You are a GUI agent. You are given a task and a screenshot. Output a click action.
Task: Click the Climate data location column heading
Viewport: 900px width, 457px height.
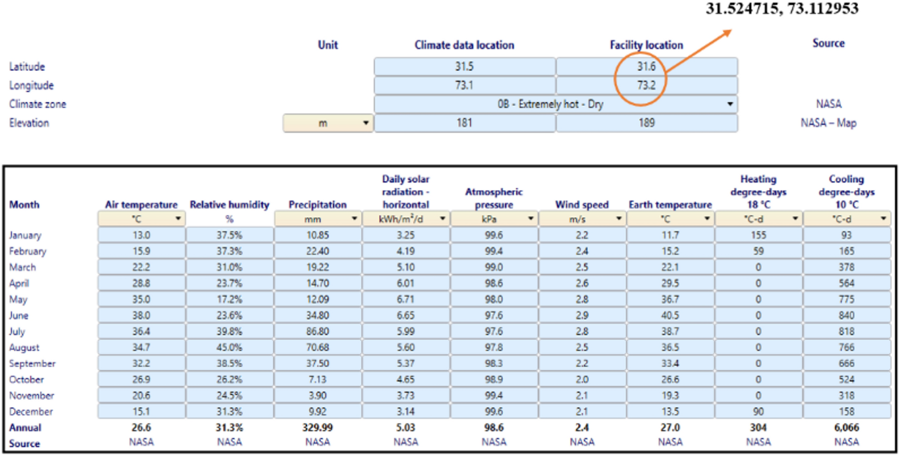[464, 45]
